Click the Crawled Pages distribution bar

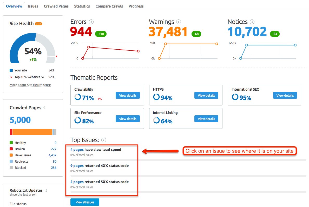coord(33,132)
